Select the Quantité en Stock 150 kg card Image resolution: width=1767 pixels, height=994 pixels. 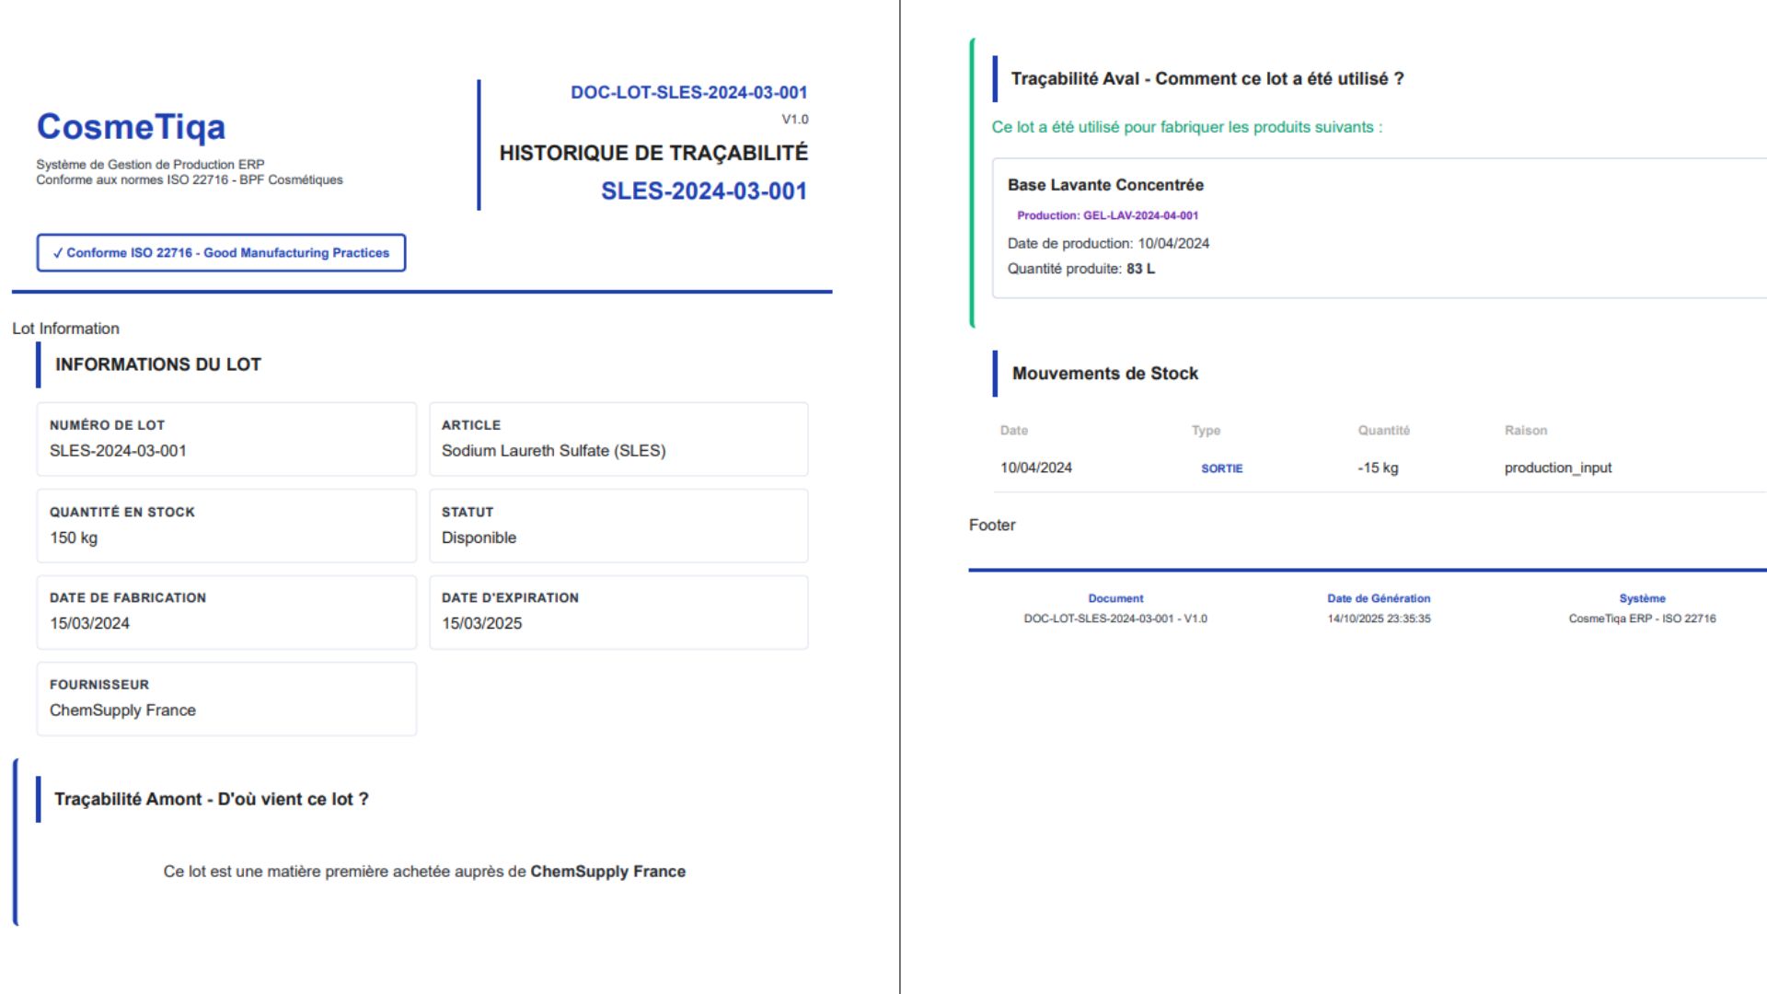tap(226, 526)
